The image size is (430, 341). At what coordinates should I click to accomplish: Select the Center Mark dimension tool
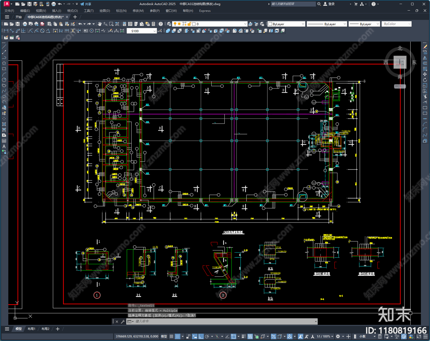coord(92,31)
